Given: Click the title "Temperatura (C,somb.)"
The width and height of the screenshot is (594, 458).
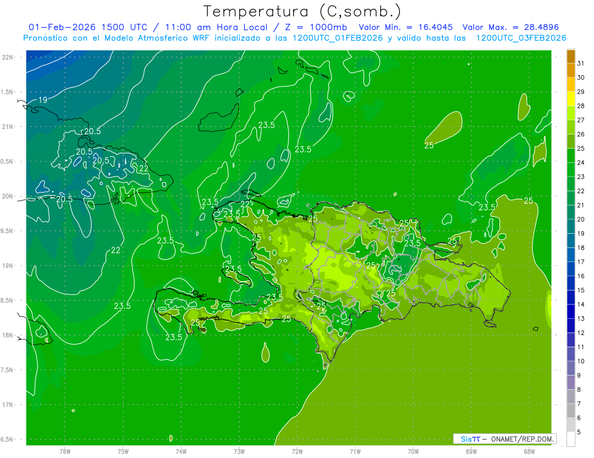Looking at the screenshot, I should click(302, 12).
